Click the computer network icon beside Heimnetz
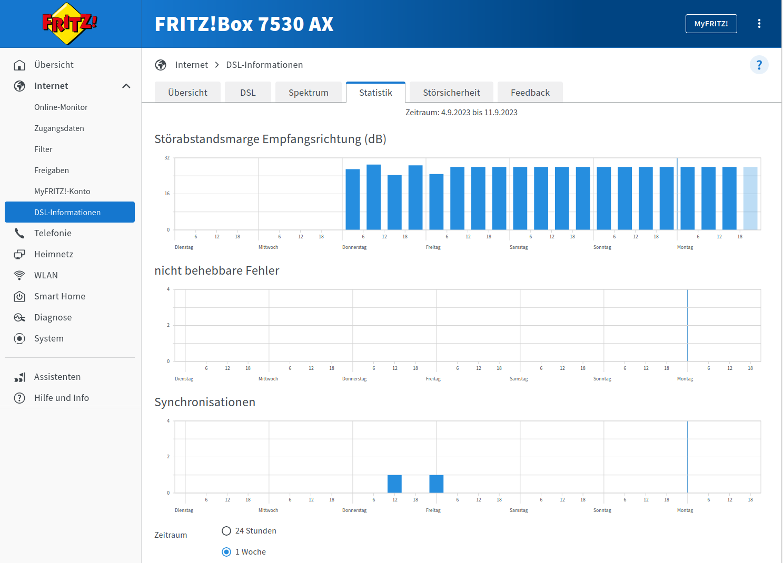 tap(19, 254)
